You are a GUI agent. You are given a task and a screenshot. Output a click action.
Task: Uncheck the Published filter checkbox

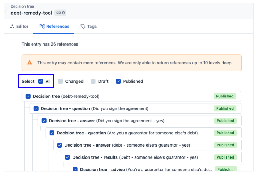click(x=118, y=82)
